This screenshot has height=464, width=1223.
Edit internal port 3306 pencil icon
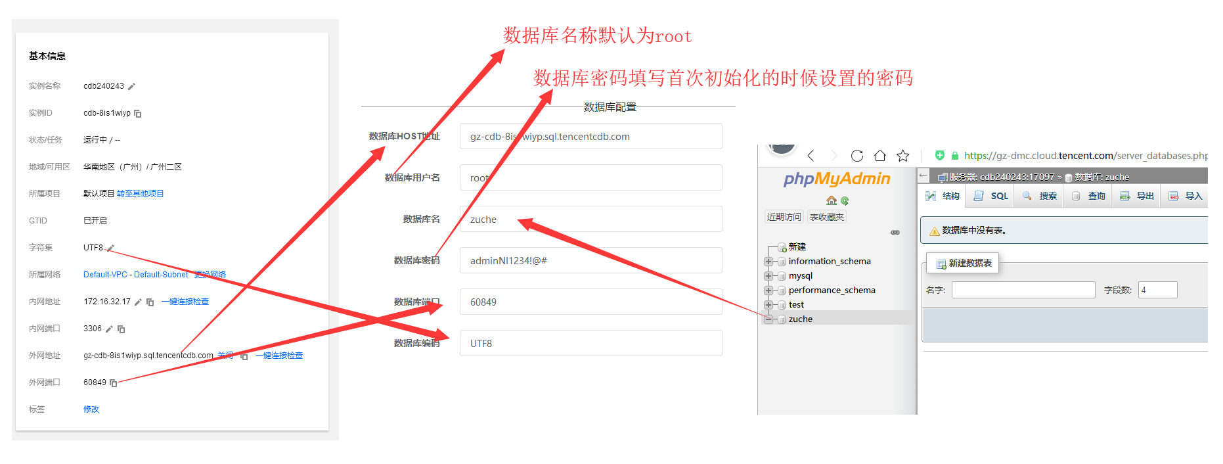pyautogui.click(x=109, y=329)
